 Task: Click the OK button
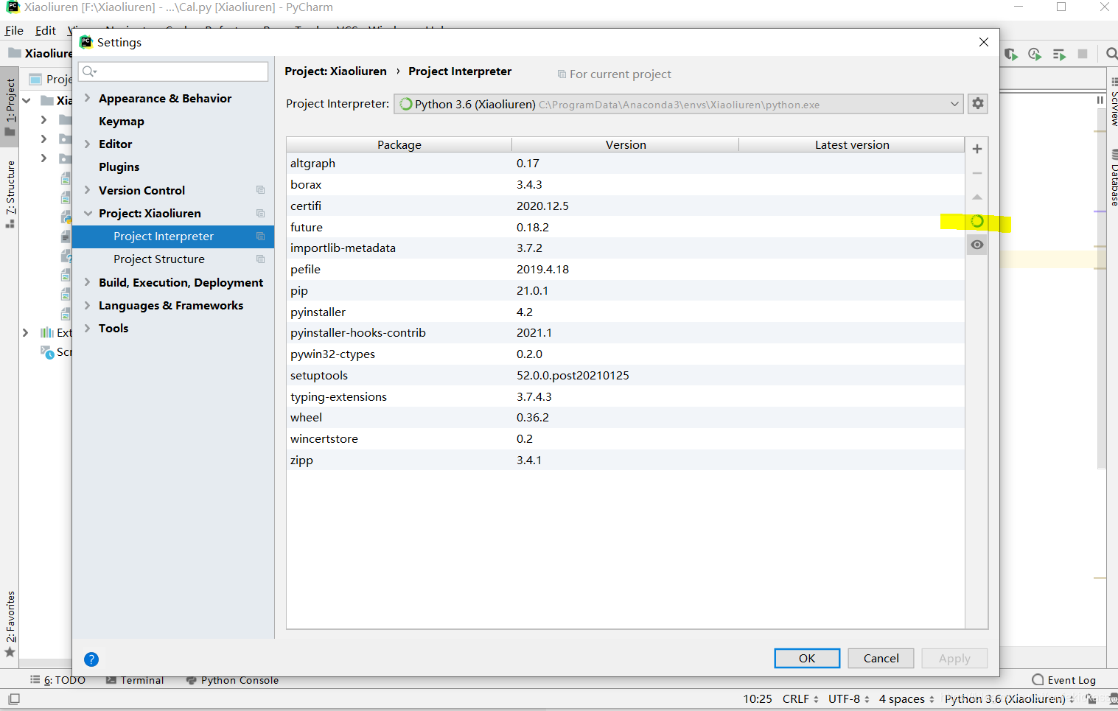[x=807, y=659]
